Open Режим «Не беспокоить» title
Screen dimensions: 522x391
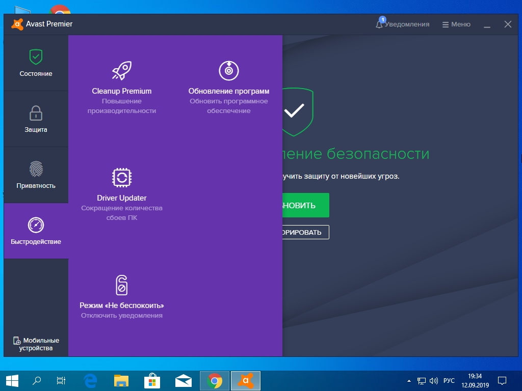(122, 305)
